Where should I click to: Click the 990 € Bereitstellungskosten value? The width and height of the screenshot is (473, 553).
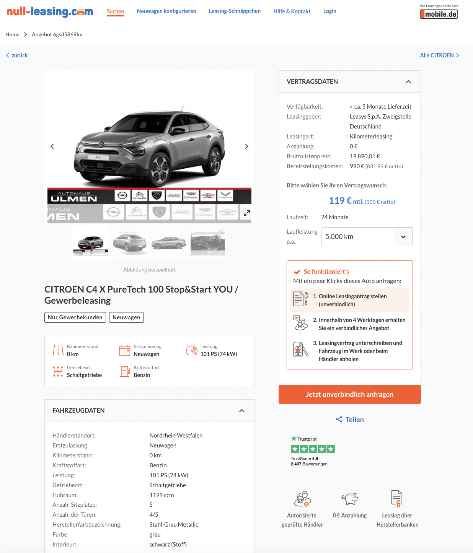357,166
